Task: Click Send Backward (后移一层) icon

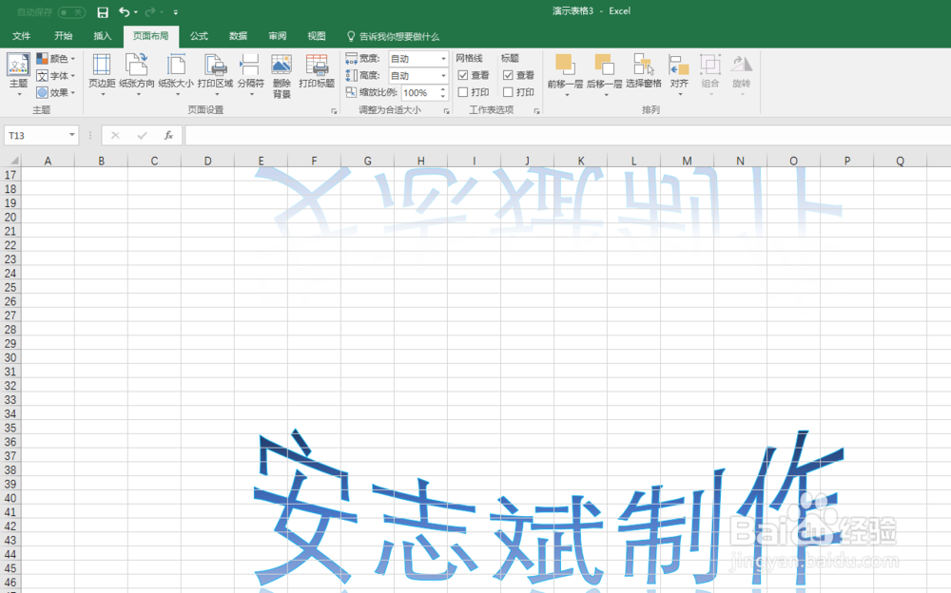Action: click(604, 65)
